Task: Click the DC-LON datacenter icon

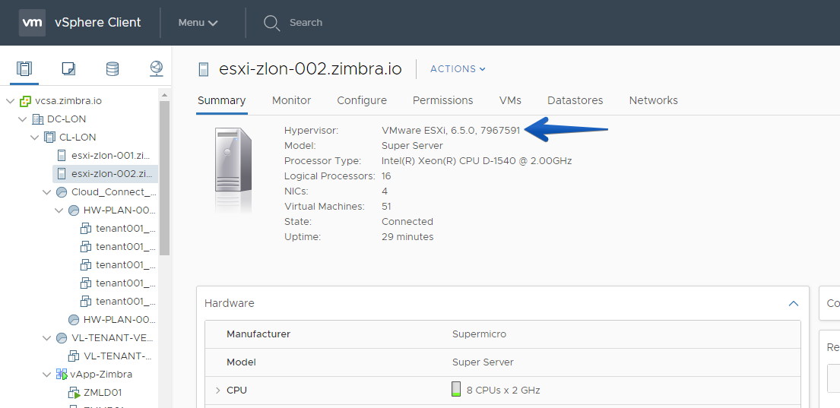Action: pos(37,119)
